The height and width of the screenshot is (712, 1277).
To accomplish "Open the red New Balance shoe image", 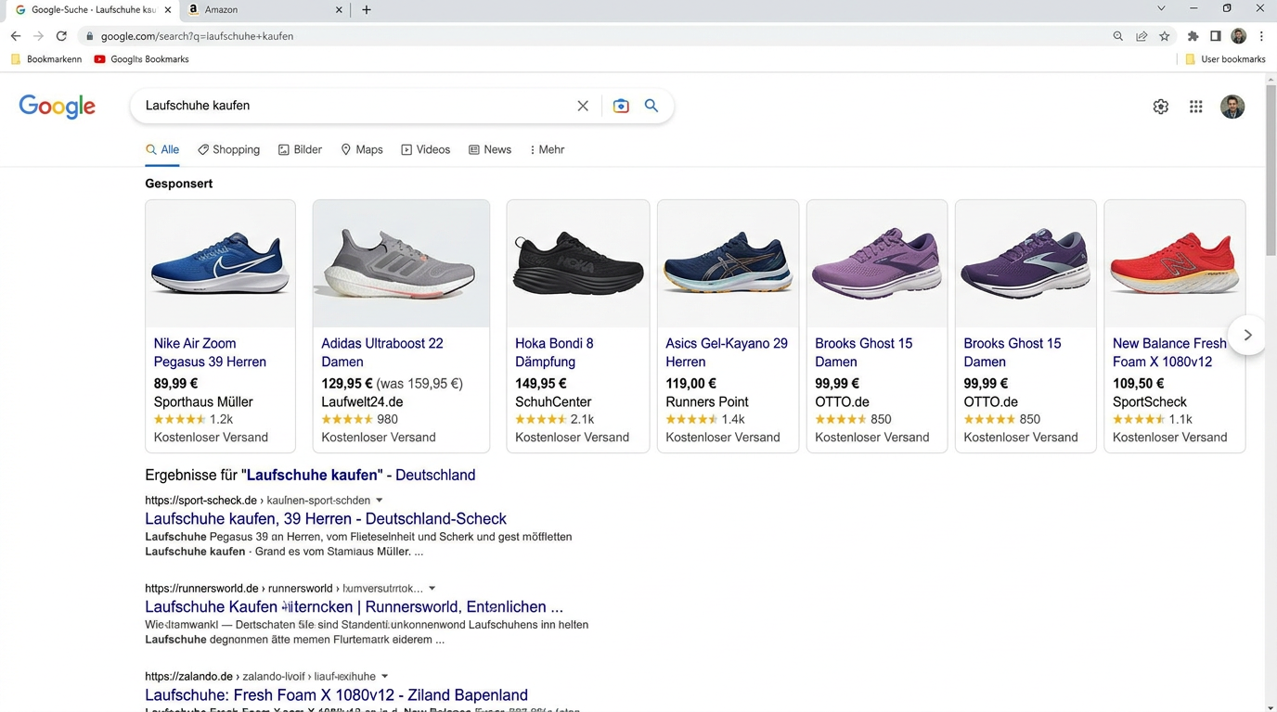I will click(x=1174, y=263).
